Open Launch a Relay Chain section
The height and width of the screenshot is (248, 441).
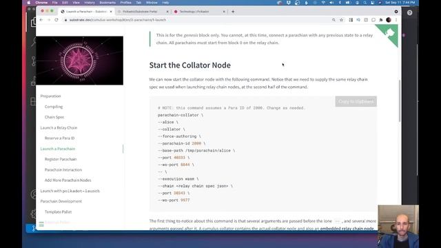coord(59,127)
